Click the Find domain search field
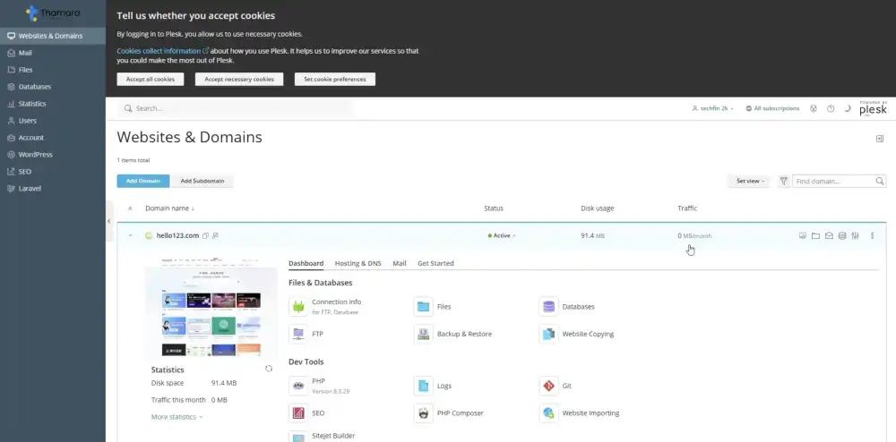 tap(833, 181)
